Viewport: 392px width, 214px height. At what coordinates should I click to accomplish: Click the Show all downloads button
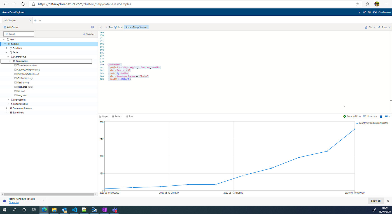(375, 201)
